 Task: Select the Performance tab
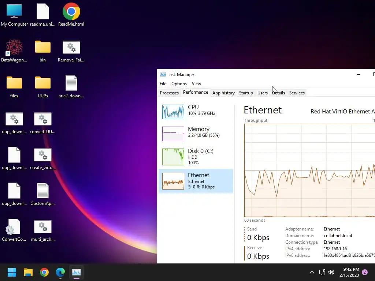pyautogui.click(x=196, y=92)
